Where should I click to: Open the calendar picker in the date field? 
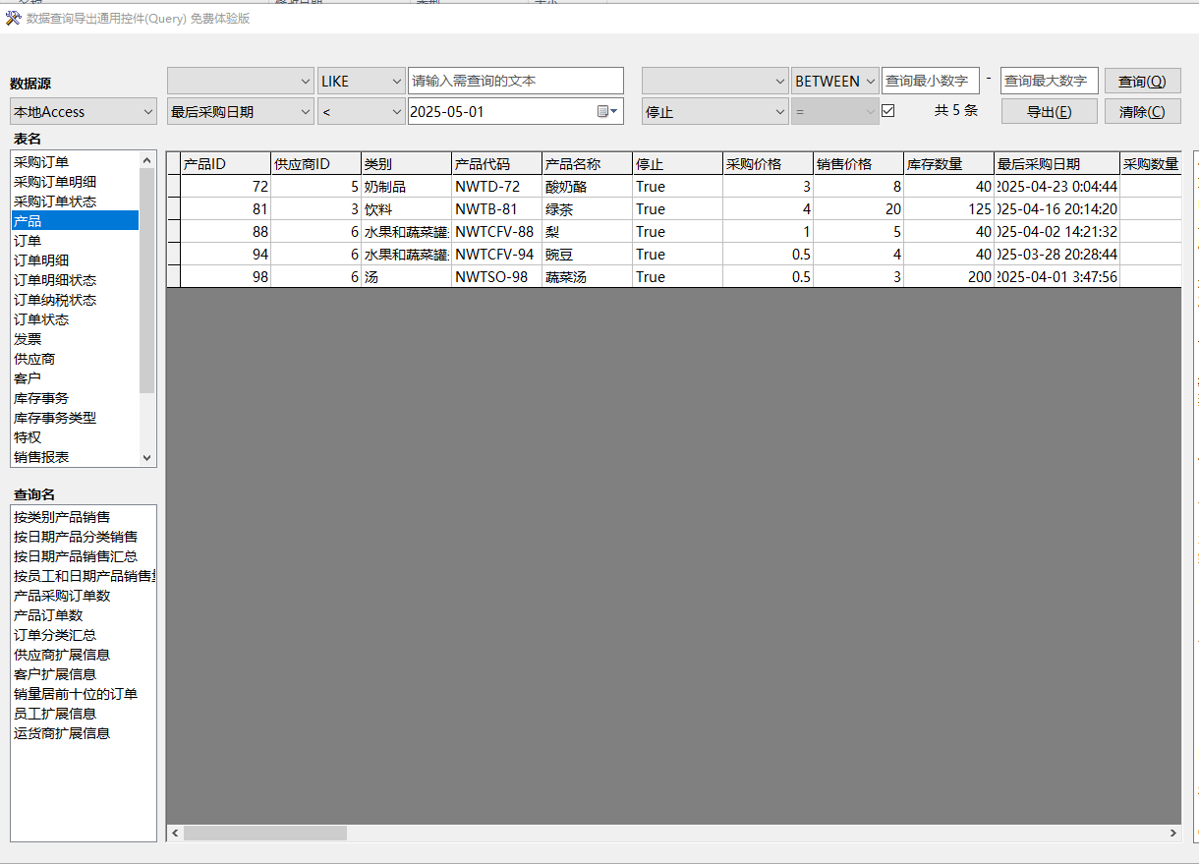pyautogui.click(x=609, y=111)
